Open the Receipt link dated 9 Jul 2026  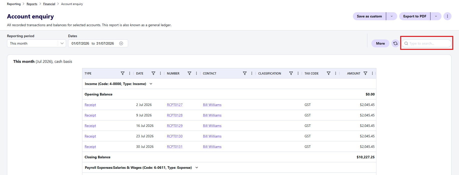(x=90, y=115)
